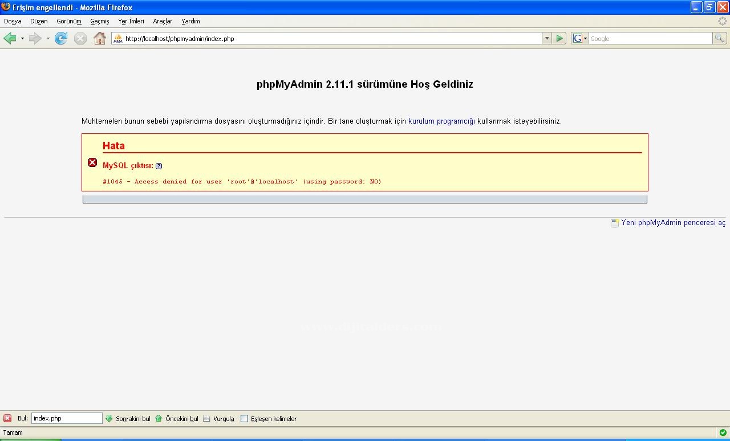The width and height of the screenshot is (730, 441).
Task: Open the help icon next to 'MySQL çıktısı'
Action: 159,166
